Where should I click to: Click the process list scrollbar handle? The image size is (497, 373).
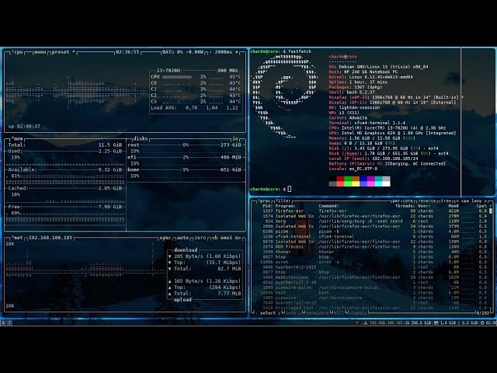pyautogui.click(x=491, y=211)
